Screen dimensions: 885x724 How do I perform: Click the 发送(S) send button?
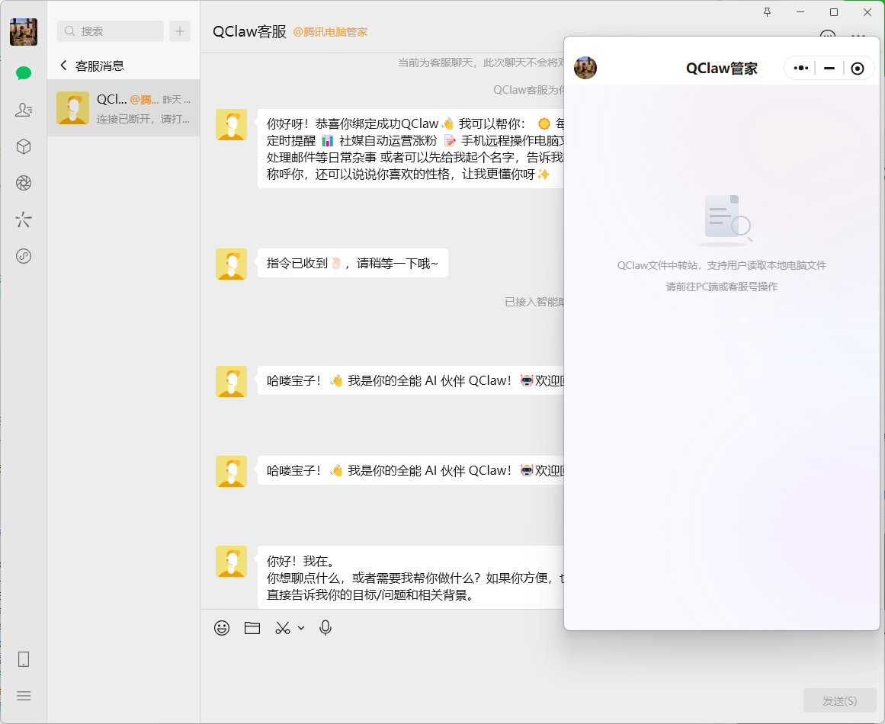[839, 700]
